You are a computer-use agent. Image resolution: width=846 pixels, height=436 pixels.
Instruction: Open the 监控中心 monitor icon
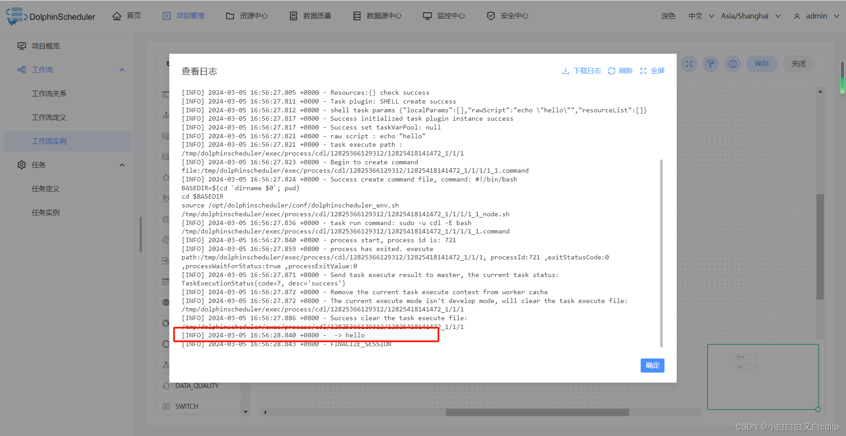427,16
